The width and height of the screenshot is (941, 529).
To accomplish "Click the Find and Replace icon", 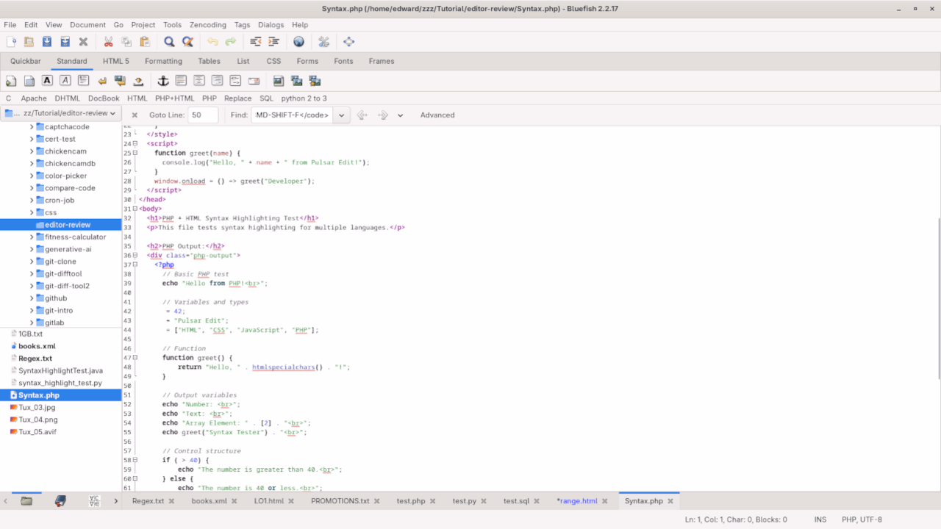I will coord(187,42).
